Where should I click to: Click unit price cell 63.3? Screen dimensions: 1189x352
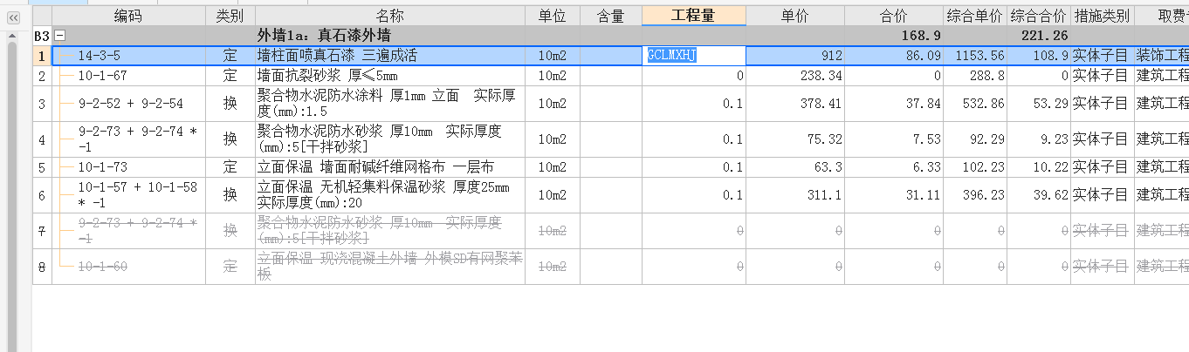795,167
